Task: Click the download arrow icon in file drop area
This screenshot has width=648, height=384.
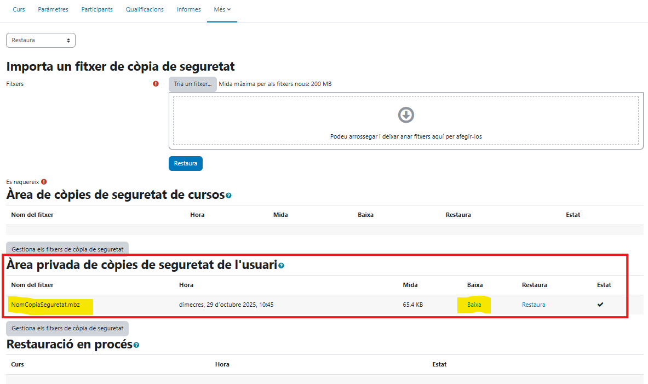Action: 406,115
